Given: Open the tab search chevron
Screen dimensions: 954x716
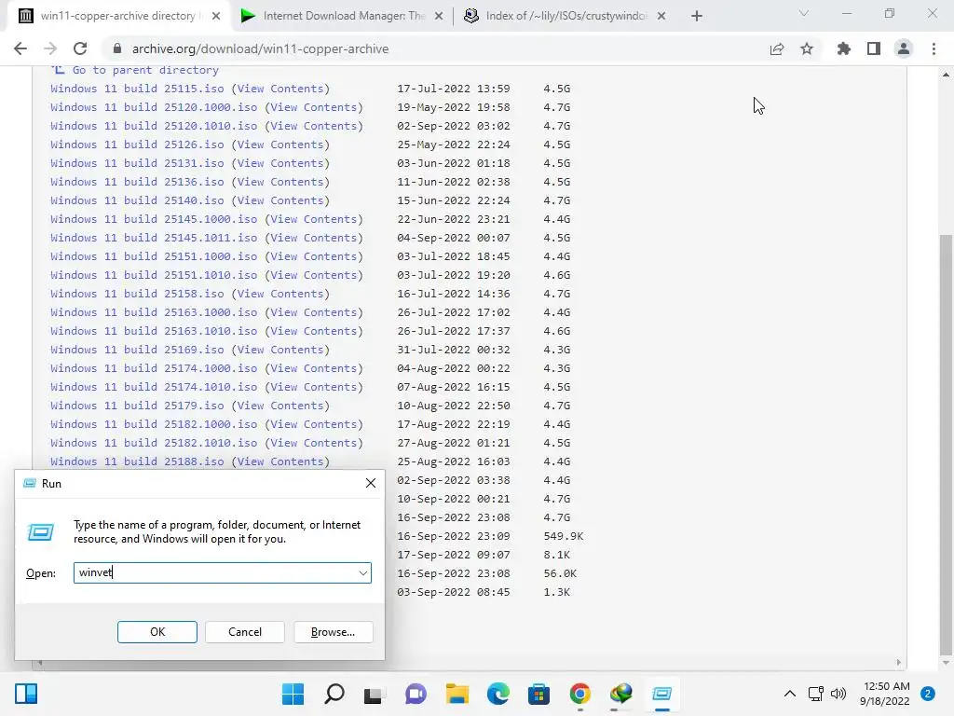Looking at the screenshot, I should pyautogui.click(x=804, y=13).
